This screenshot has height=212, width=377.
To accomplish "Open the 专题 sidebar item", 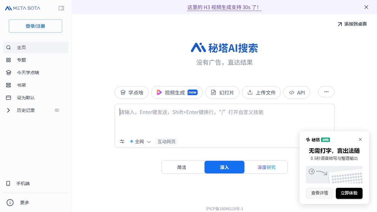I will (36, 60).
